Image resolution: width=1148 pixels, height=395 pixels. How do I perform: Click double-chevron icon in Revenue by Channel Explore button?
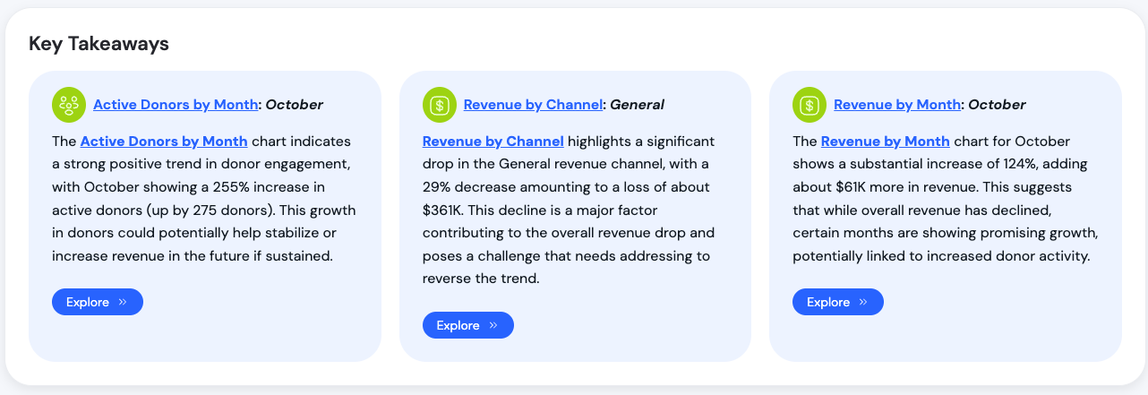(493, 325)
